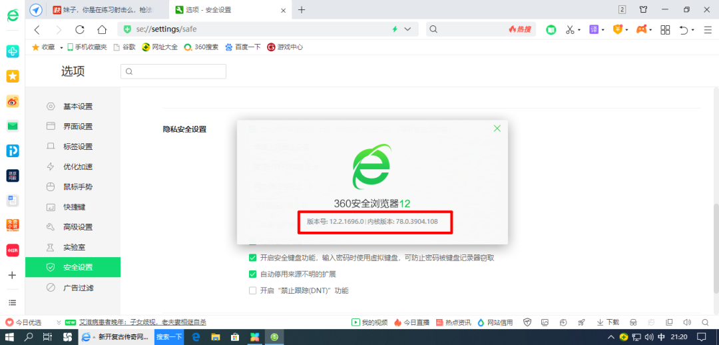
Task: Open 广告过滤 in settings sidebar
Action: (73, 288)
